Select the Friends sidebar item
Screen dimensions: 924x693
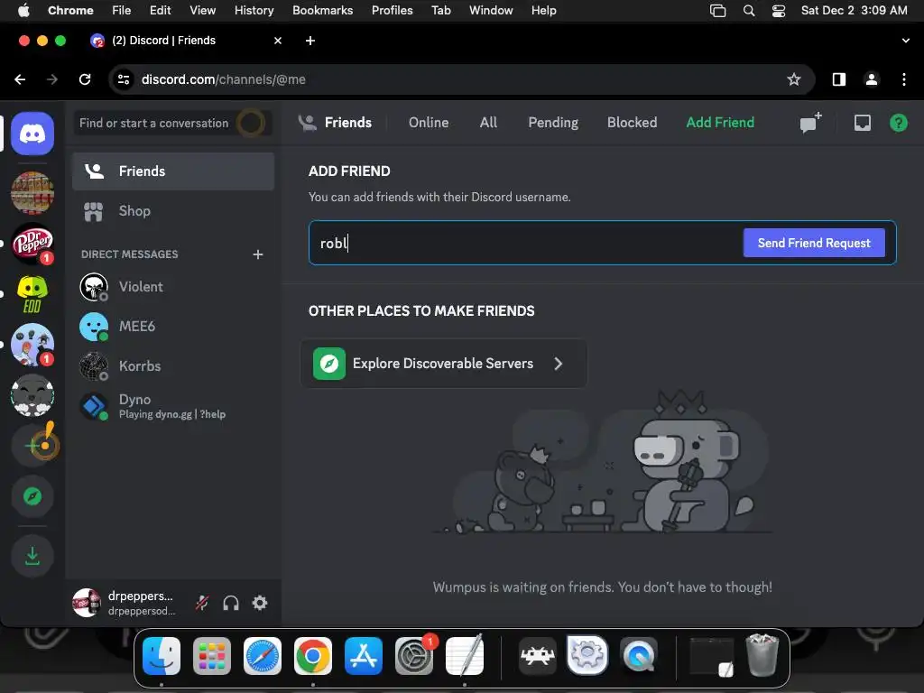[x=173, y=171]
